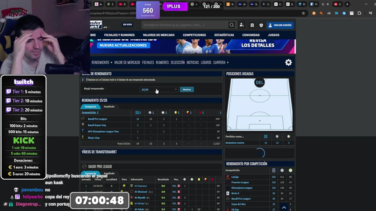Click the King's Cup trophy icon

83,137
